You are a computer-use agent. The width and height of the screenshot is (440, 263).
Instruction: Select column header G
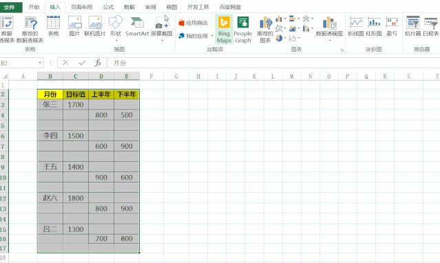tap(176, 76)
